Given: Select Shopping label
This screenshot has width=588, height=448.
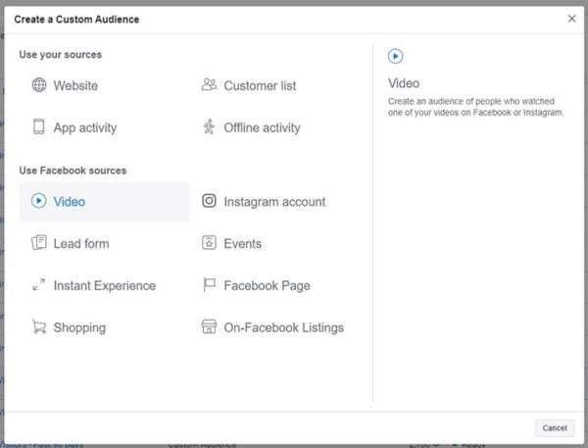Looking at the screenshot, I should pos(79,328).
